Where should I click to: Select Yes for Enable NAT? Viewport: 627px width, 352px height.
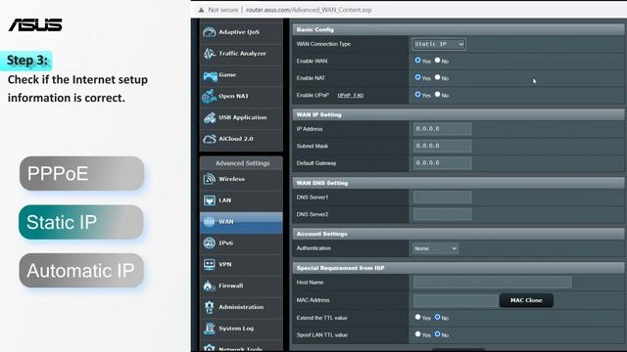click(x=418, y=77)
